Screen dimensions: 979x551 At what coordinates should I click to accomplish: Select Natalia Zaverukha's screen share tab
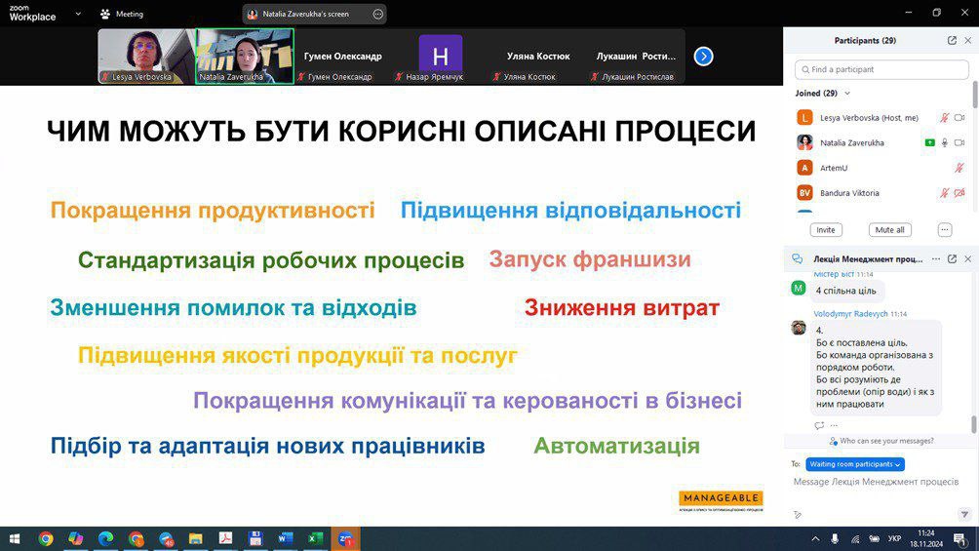306,15
